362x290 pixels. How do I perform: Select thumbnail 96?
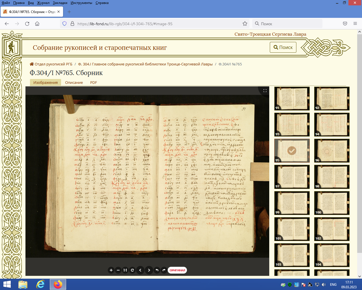click(332, 150)
